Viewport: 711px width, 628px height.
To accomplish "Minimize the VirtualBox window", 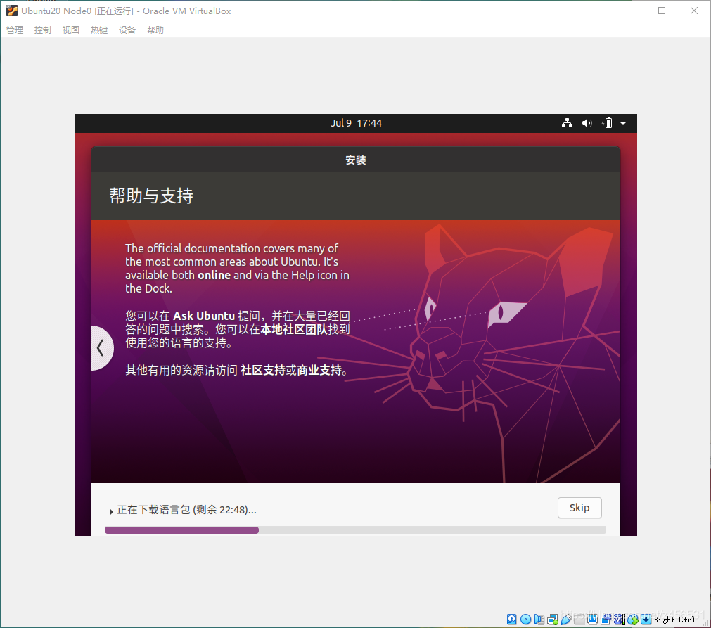I will click(630, 11).
